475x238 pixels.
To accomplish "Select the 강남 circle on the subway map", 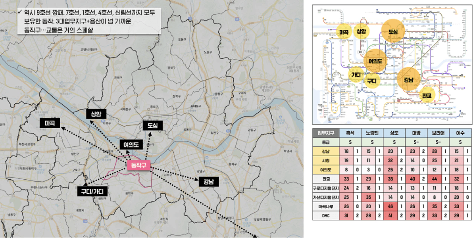I will click(409, 80).
